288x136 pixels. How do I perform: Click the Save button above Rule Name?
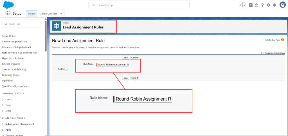click(x=126, y=58)
